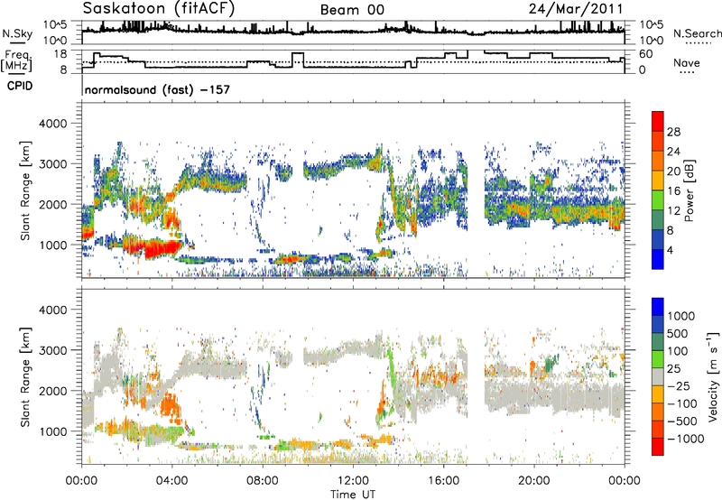Click the '4000' range tick in power panel
Viewport: 722px width, 500px height.
click(52, 124)
